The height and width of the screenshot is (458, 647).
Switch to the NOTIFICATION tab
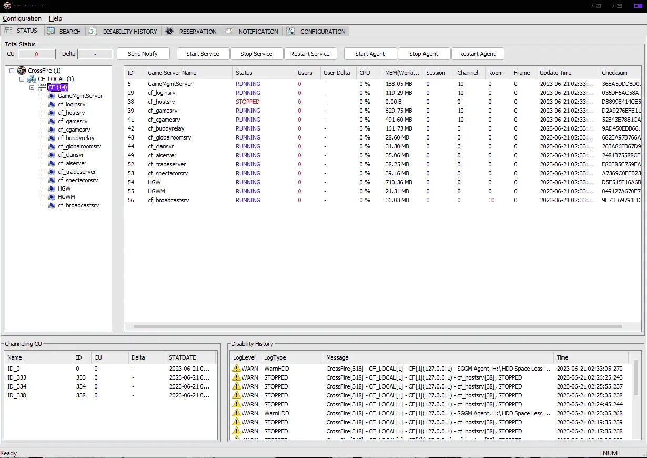[252, 31]
